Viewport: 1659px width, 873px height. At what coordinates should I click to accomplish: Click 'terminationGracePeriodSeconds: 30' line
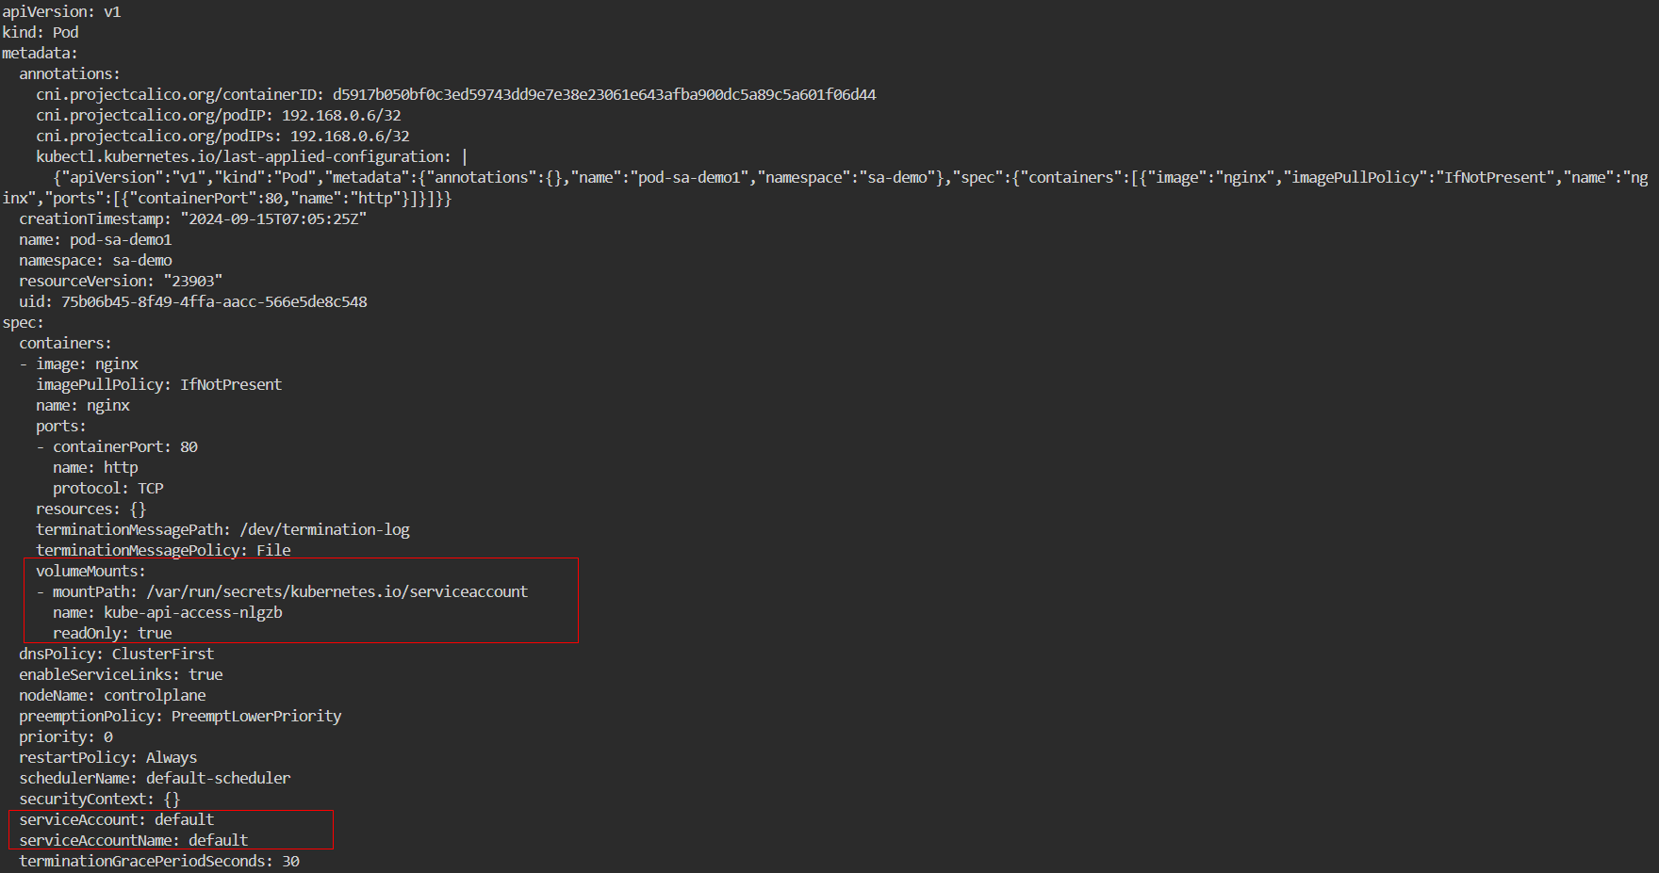[159, 862]
